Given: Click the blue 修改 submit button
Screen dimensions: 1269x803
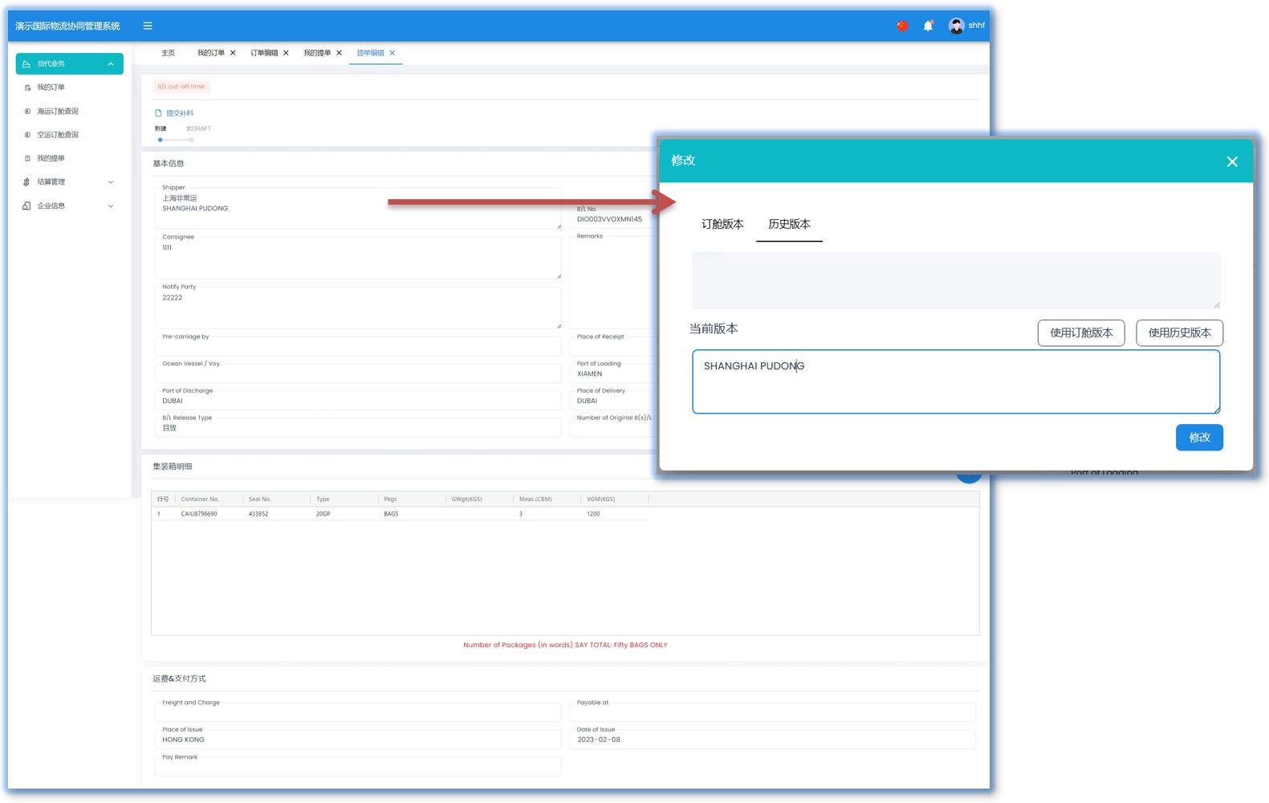Looking at the screenshot, I should tap(1199, 438).
